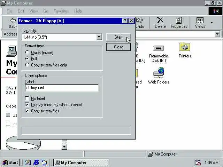The image size is (223, 167).
Task: Click the Start button in Format dialog
Action: [x=118, y=37]
